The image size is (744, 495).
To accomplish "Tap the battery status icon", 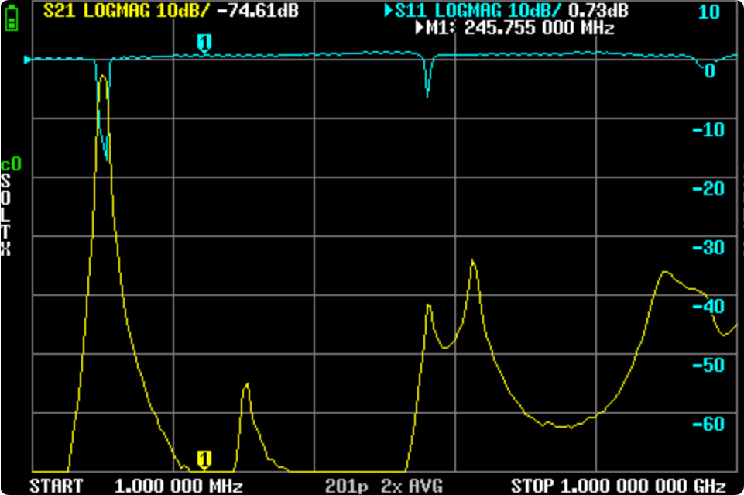I will (x=12, y=18).
